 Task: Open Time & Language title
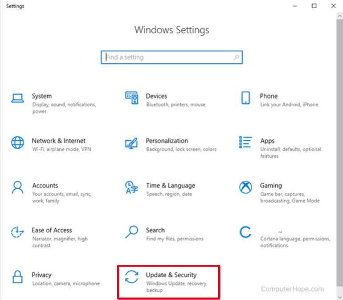(x=171, y=186)
